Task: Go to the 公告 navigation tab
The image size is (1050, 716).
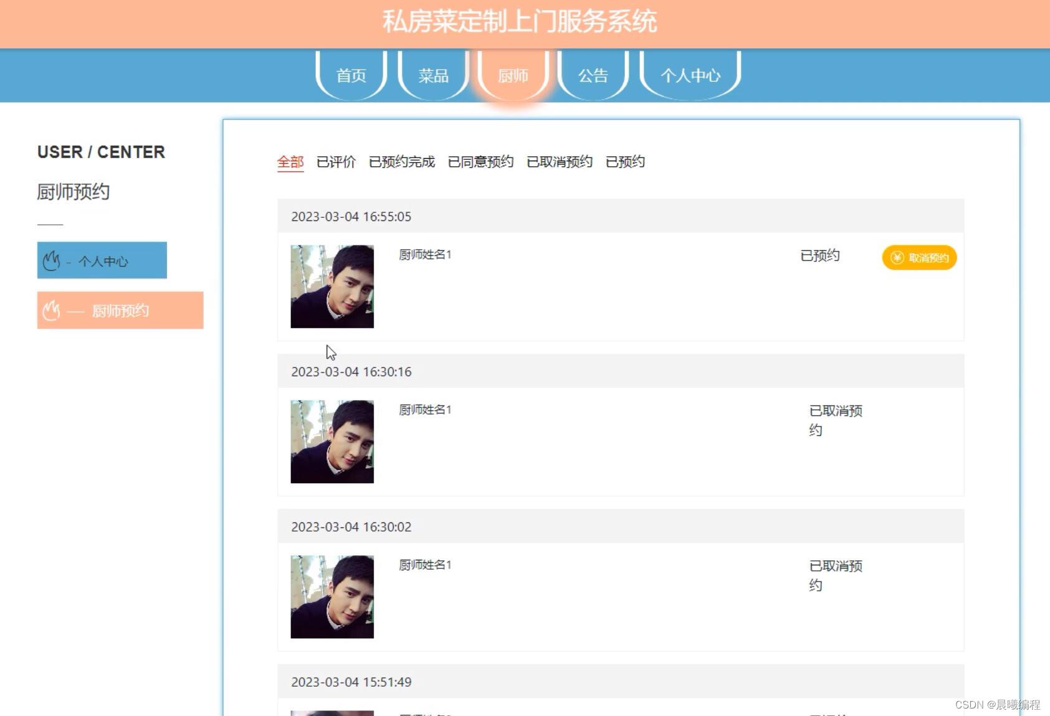Action: (593, 75)
